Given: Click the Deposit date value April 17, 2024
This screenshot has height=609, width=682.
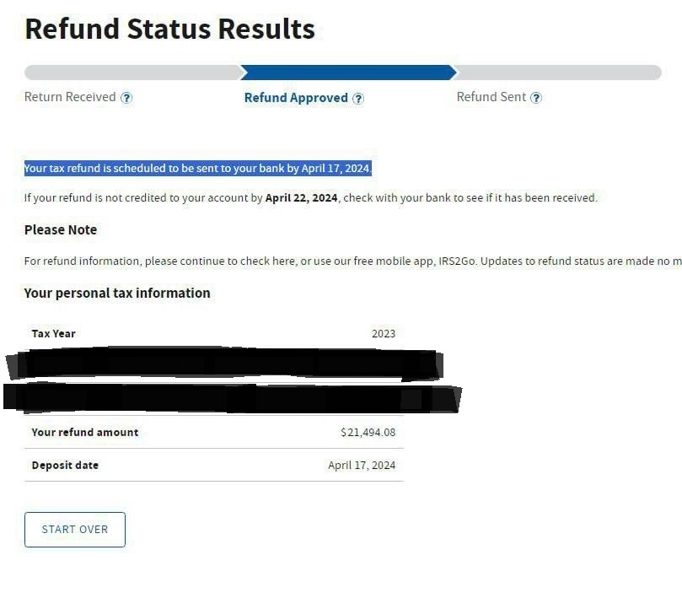Looking at the screenshot, I should (362, 466).
